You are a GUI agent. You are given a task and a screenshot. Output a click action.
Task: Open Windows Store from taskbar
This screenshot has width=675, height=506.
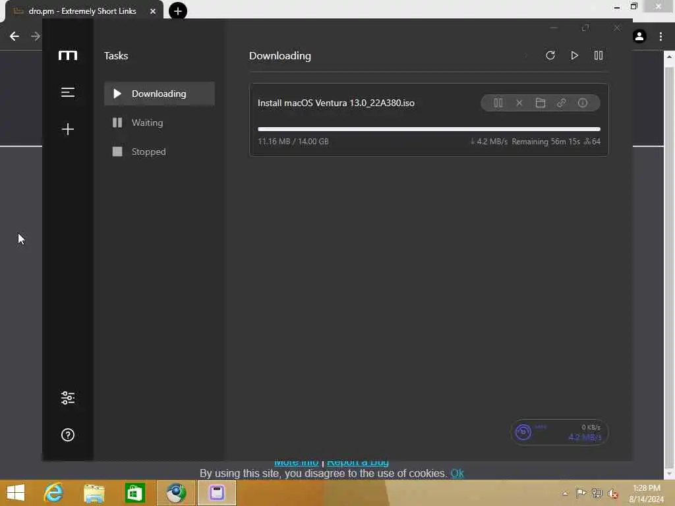pos(134,493)
